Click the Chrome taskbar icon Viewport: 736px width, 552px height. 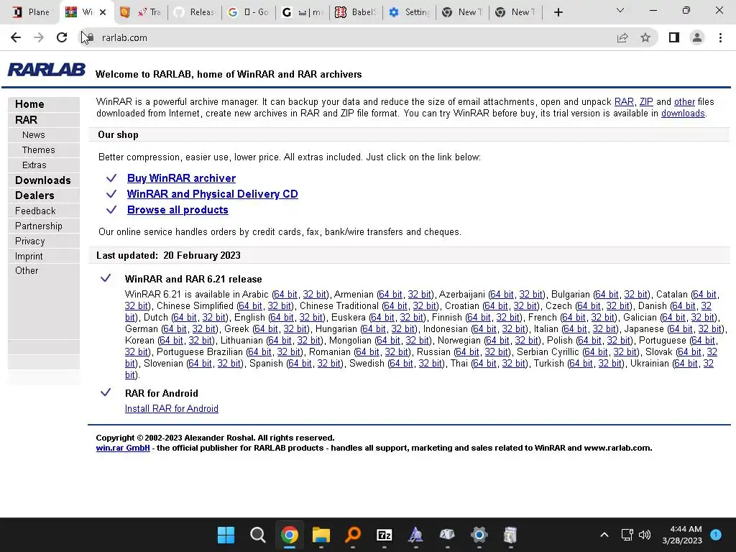(290, 535)
